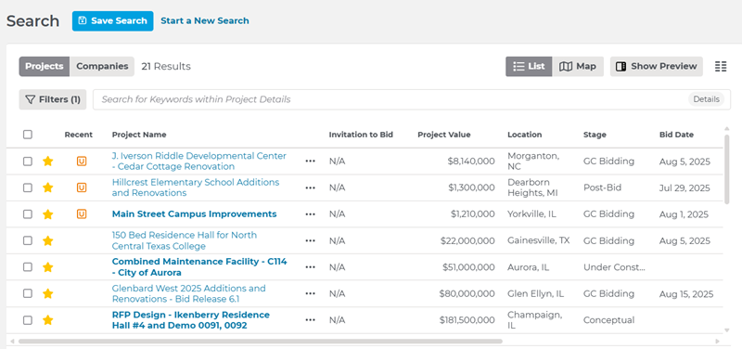Check the RFP Design Ikenberry row checkbox

click(28, 320)
